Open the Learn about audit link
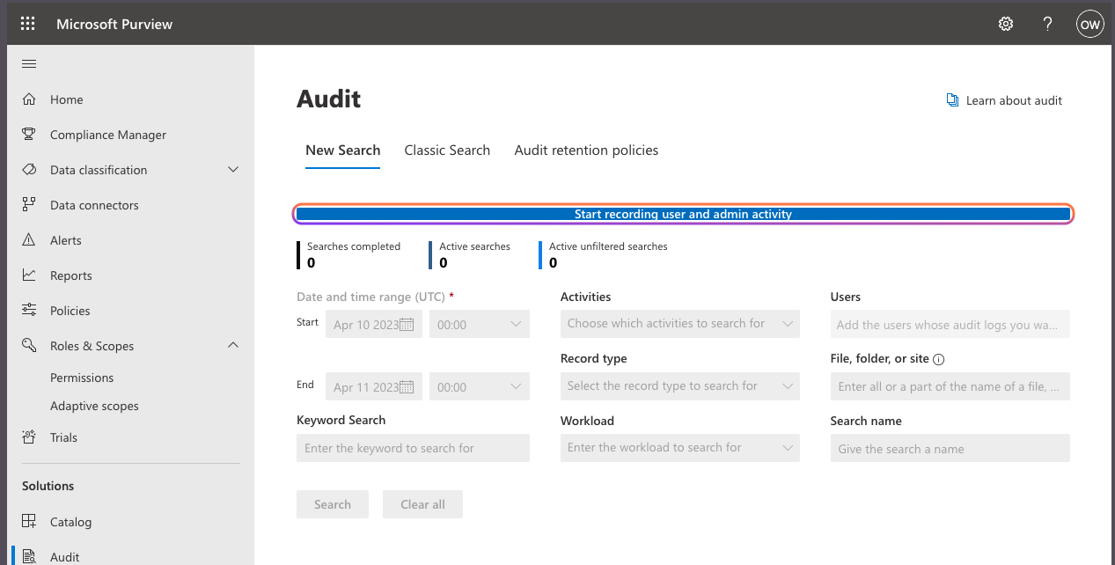This screenshot has height=565, width=1115. coord(1004,100)
